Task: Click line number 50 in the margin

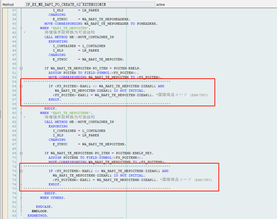Action: pos(15,68)
